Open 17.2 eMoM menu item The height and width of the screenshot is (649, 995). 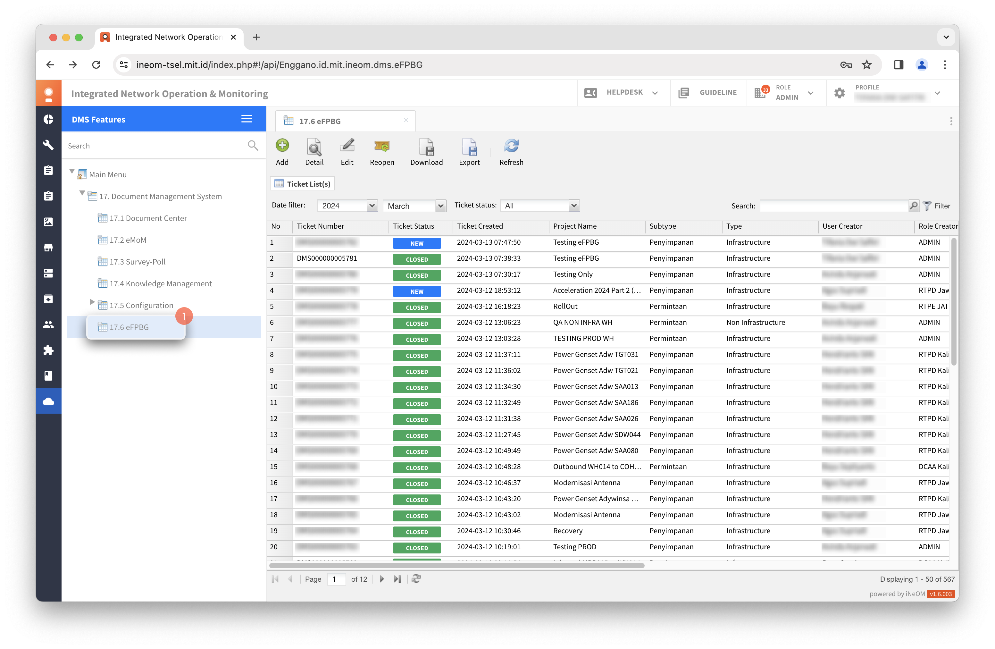tap(128, 240)
